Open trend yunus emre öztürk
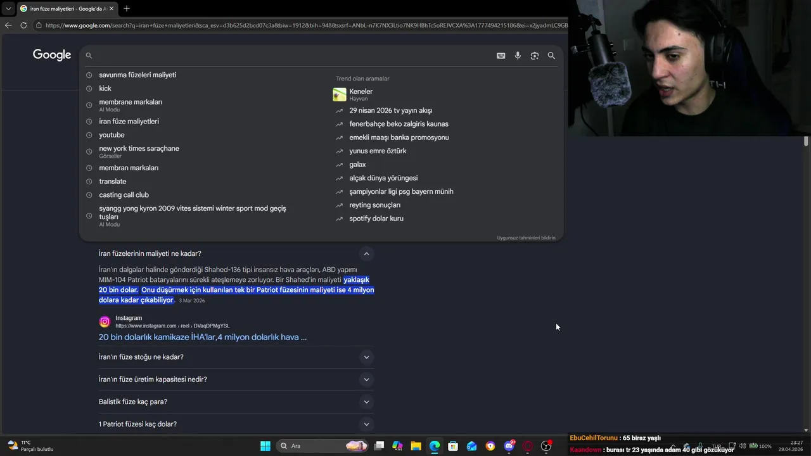Viewport: 811px width, 456px height. 378,151
